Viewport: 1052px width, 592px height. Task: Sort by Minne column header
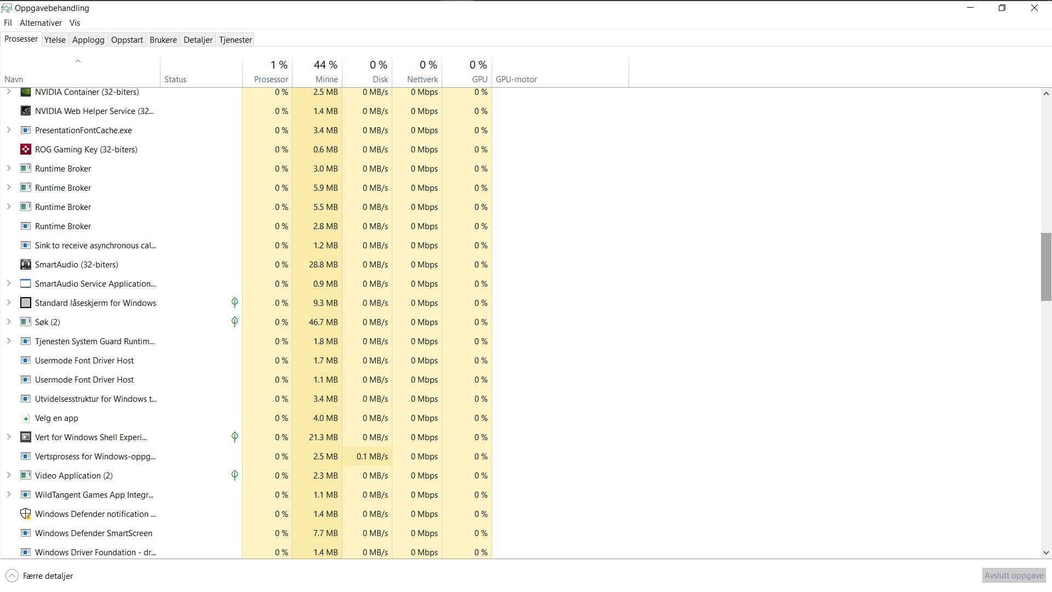pos(317,72)
